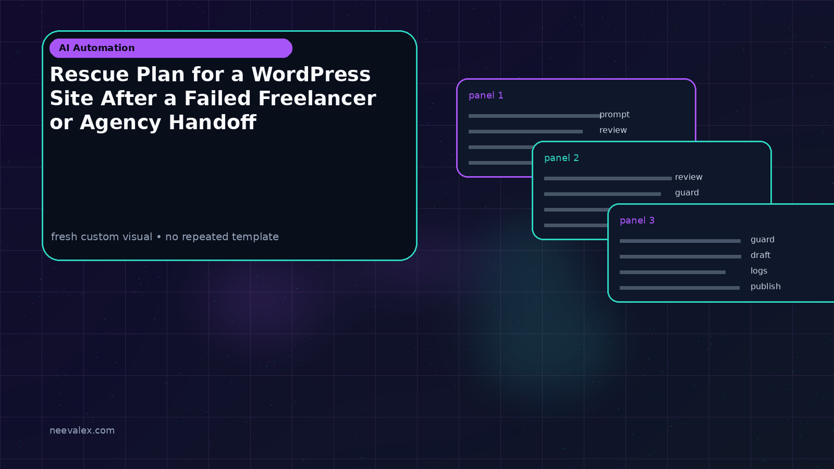
Task: Select the 'panel 1' title
Action: [x=486, y=95]
